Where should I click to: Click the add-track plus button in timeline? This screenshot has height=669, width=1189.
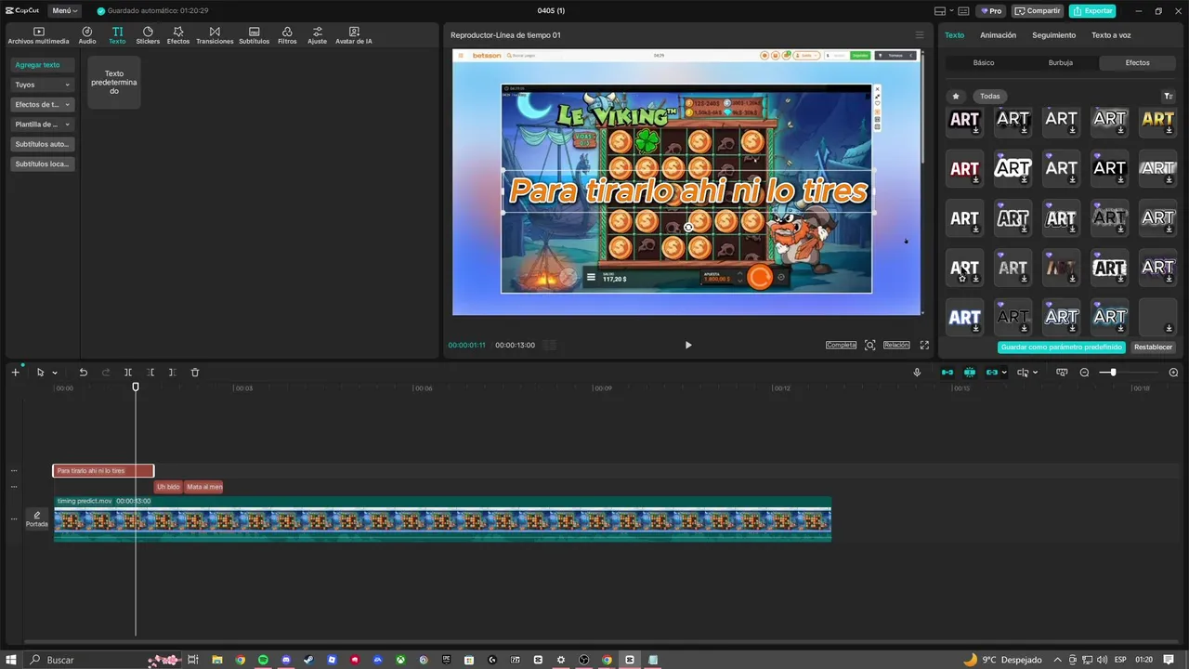15,373
